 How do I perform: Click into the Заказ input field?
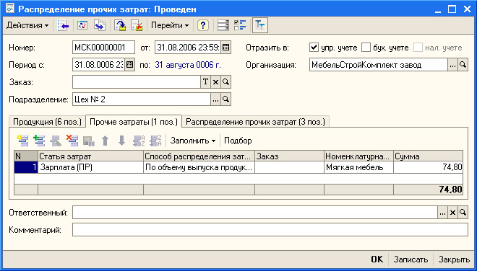(x=137, y=82)
